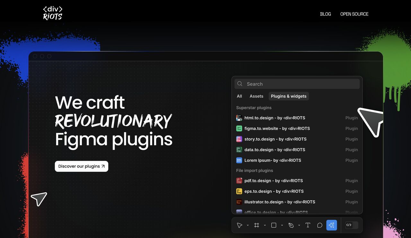Click figma.to.website plugin icon
This screenshot has width=411, height=238.
pyautogui.click(x=239, y=128)
